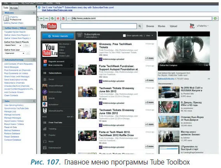Open the Options menu
The height and width of the screenshot is (168, 221).
coord(14,3)
